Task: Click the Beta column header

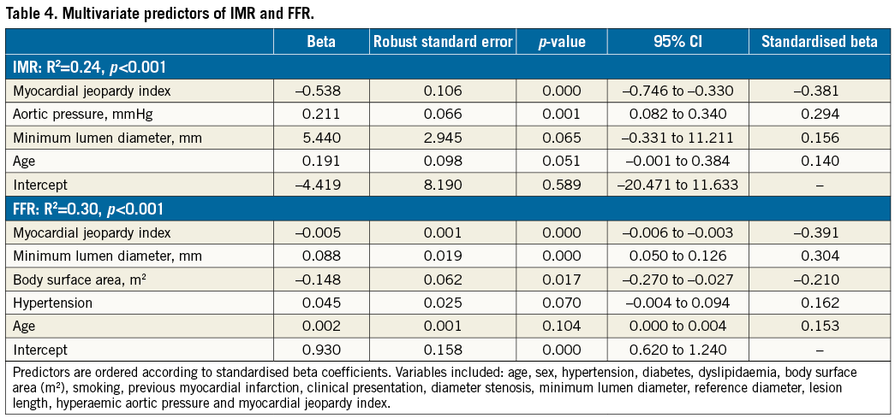Action: 321,42
